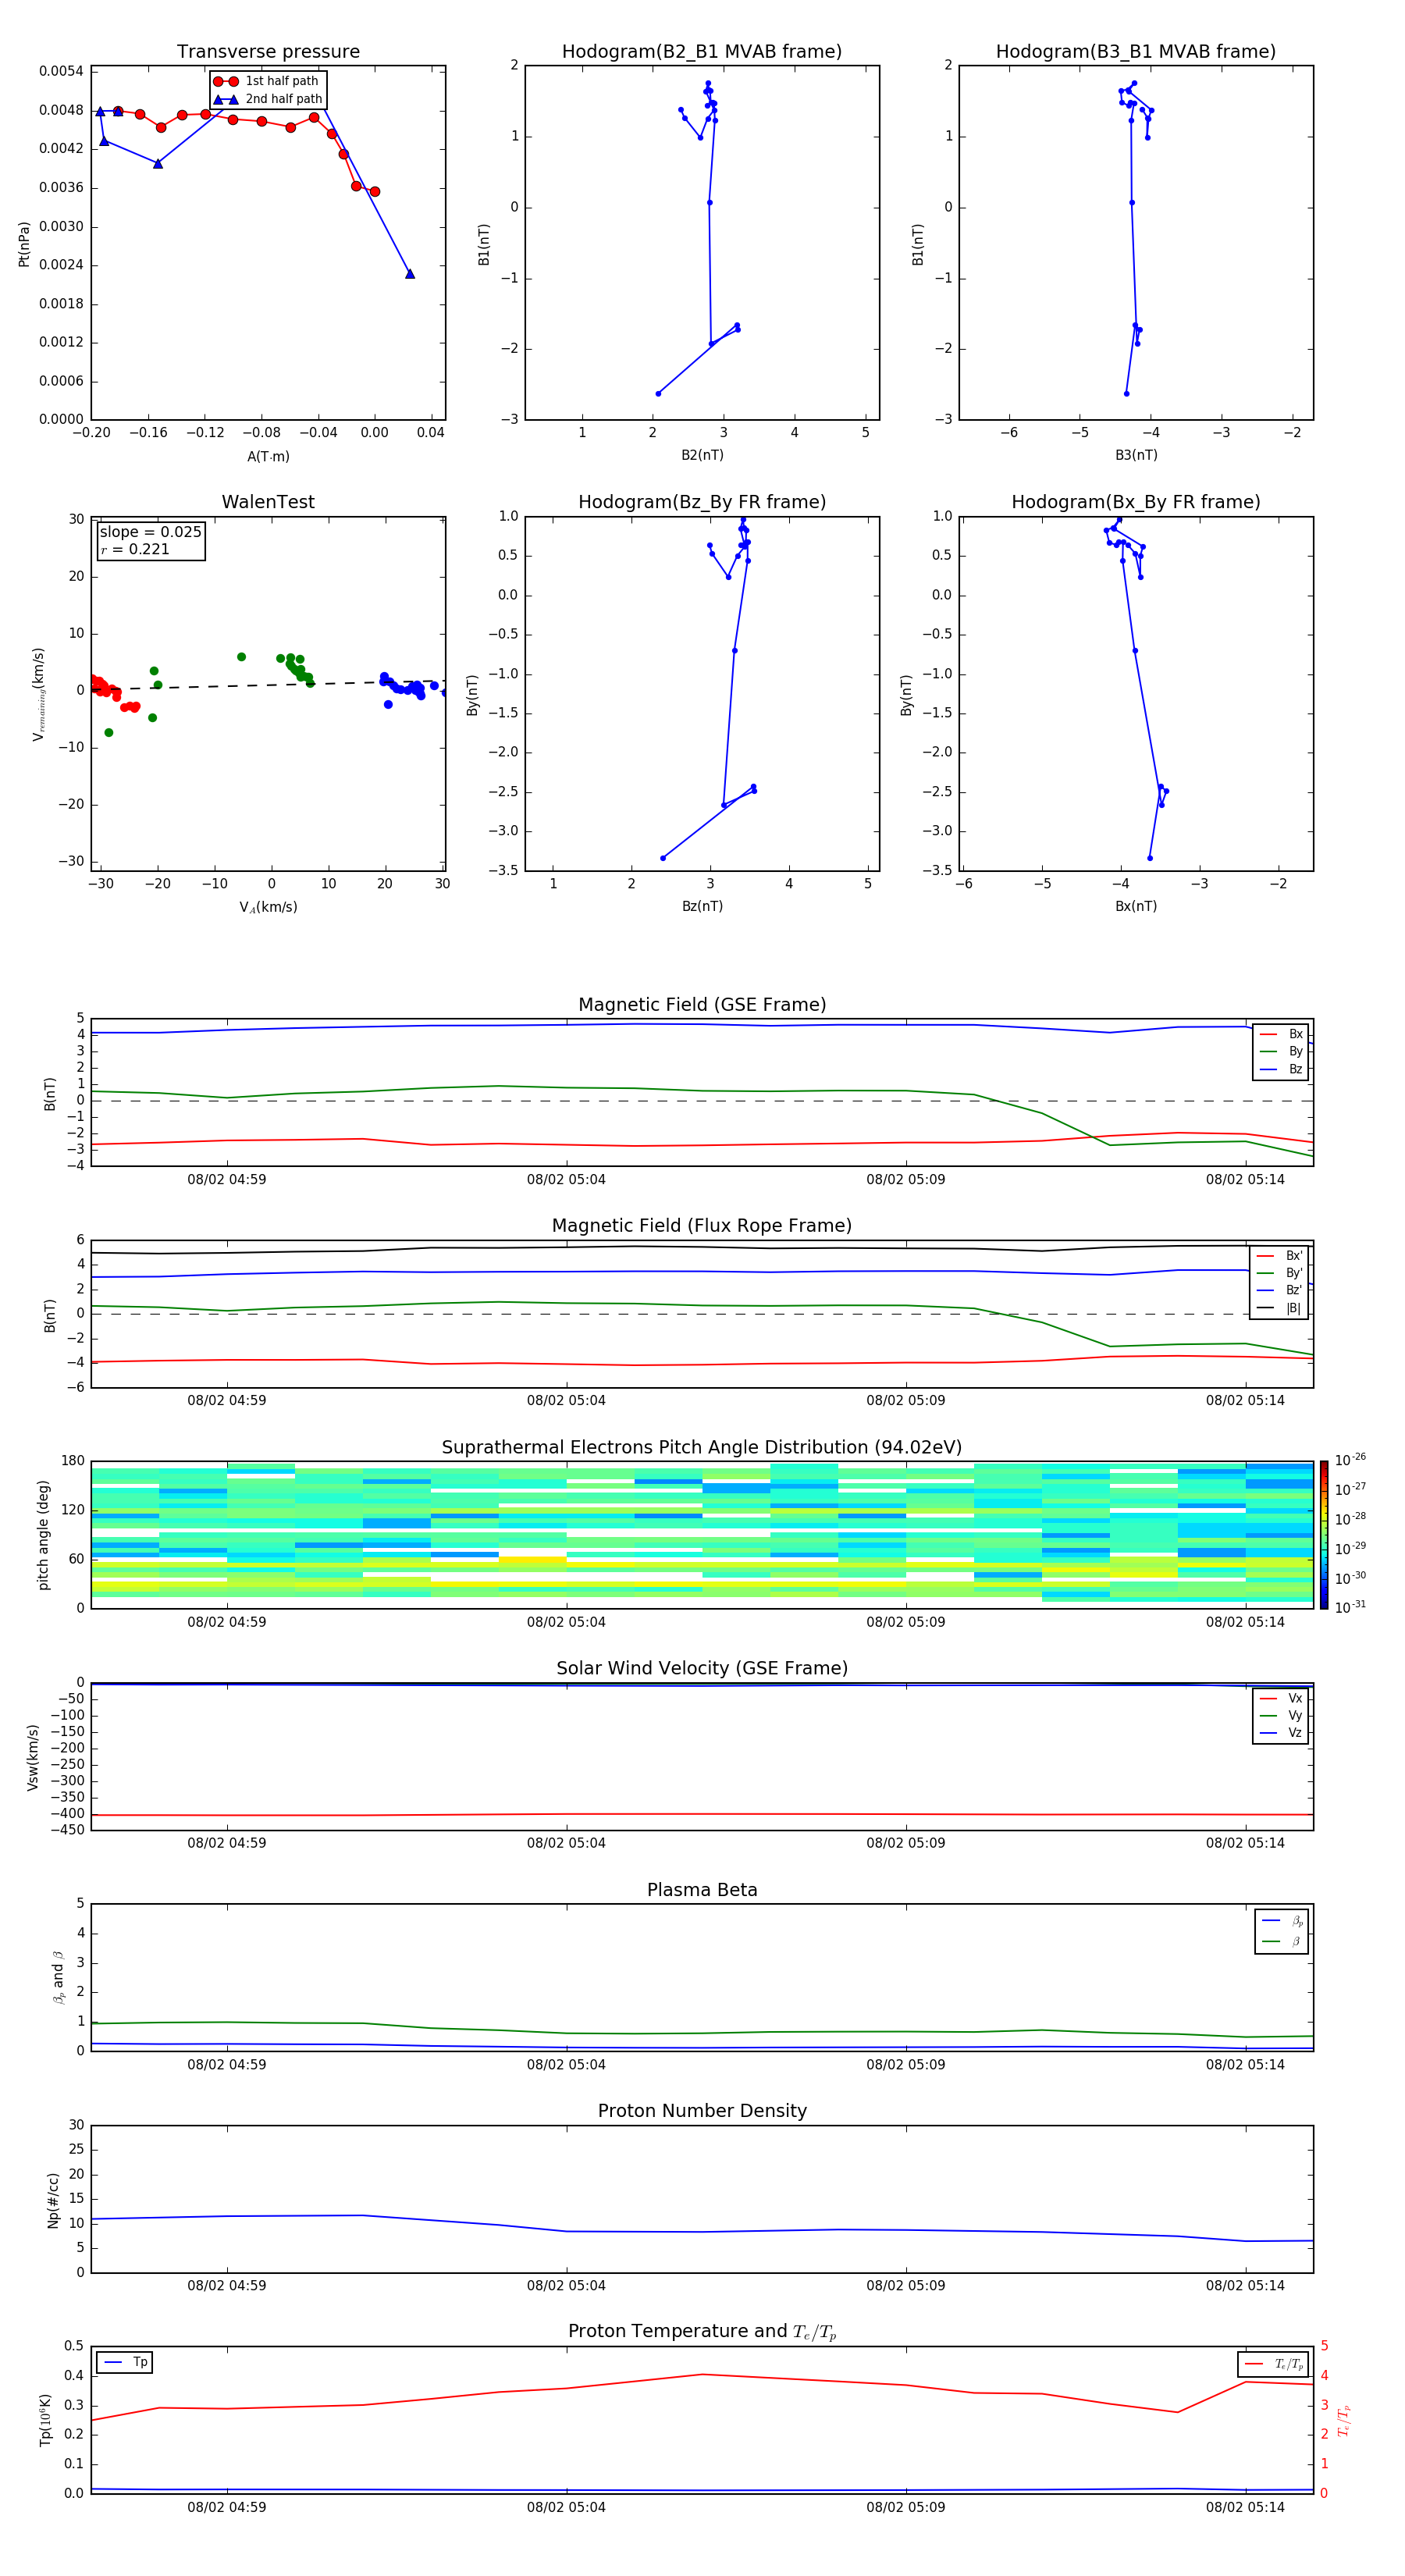Click the "Np(#/cc)" y-axis label

coord(53,2200)
